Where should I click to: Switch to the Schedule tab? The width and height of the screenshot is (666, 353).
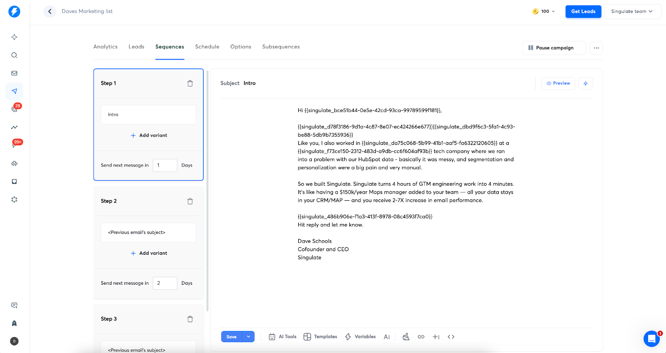207,47
